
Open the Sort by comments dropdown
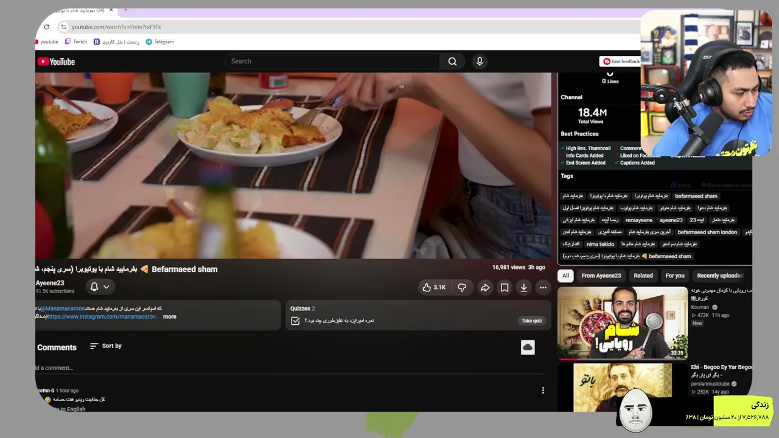point(105,346)
